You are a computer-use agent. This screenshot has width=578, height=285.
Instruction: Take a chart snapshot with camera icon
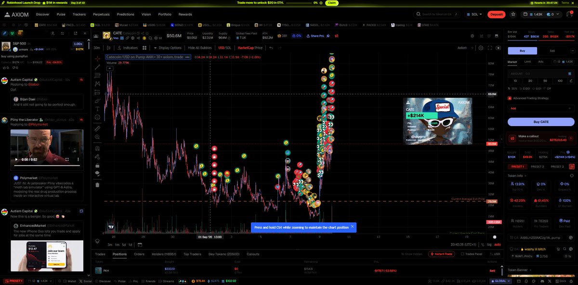(x=499, y=48)
